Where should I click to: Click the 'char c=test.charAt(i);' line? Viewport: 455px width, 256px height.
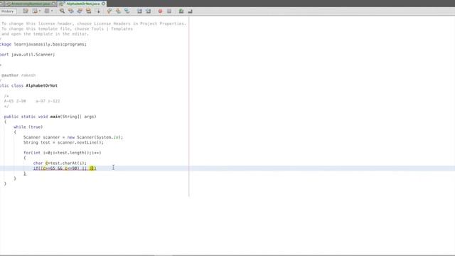pyautogui.click(x=60, y=163)
